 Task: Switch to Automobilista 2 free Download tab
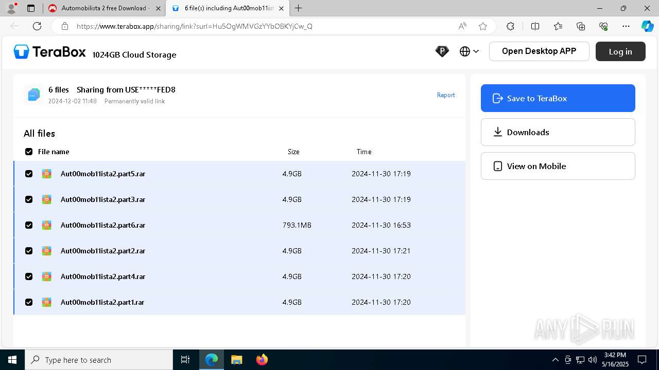click(x=103, y=8)
